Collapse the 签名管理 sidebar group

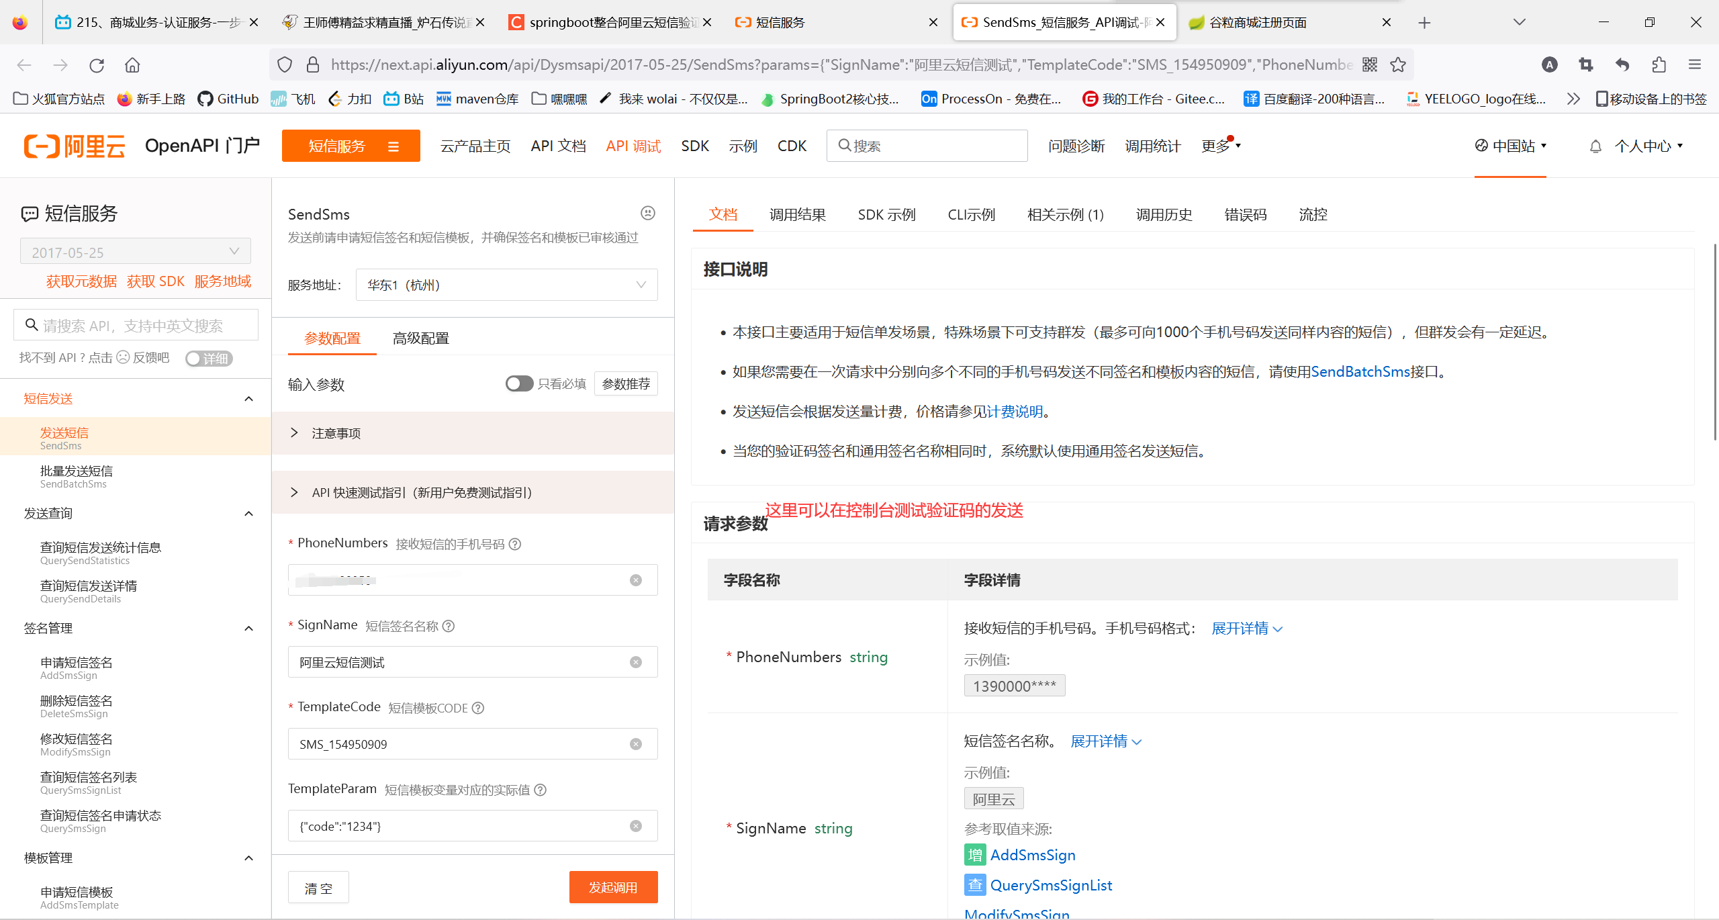(248, 629)
